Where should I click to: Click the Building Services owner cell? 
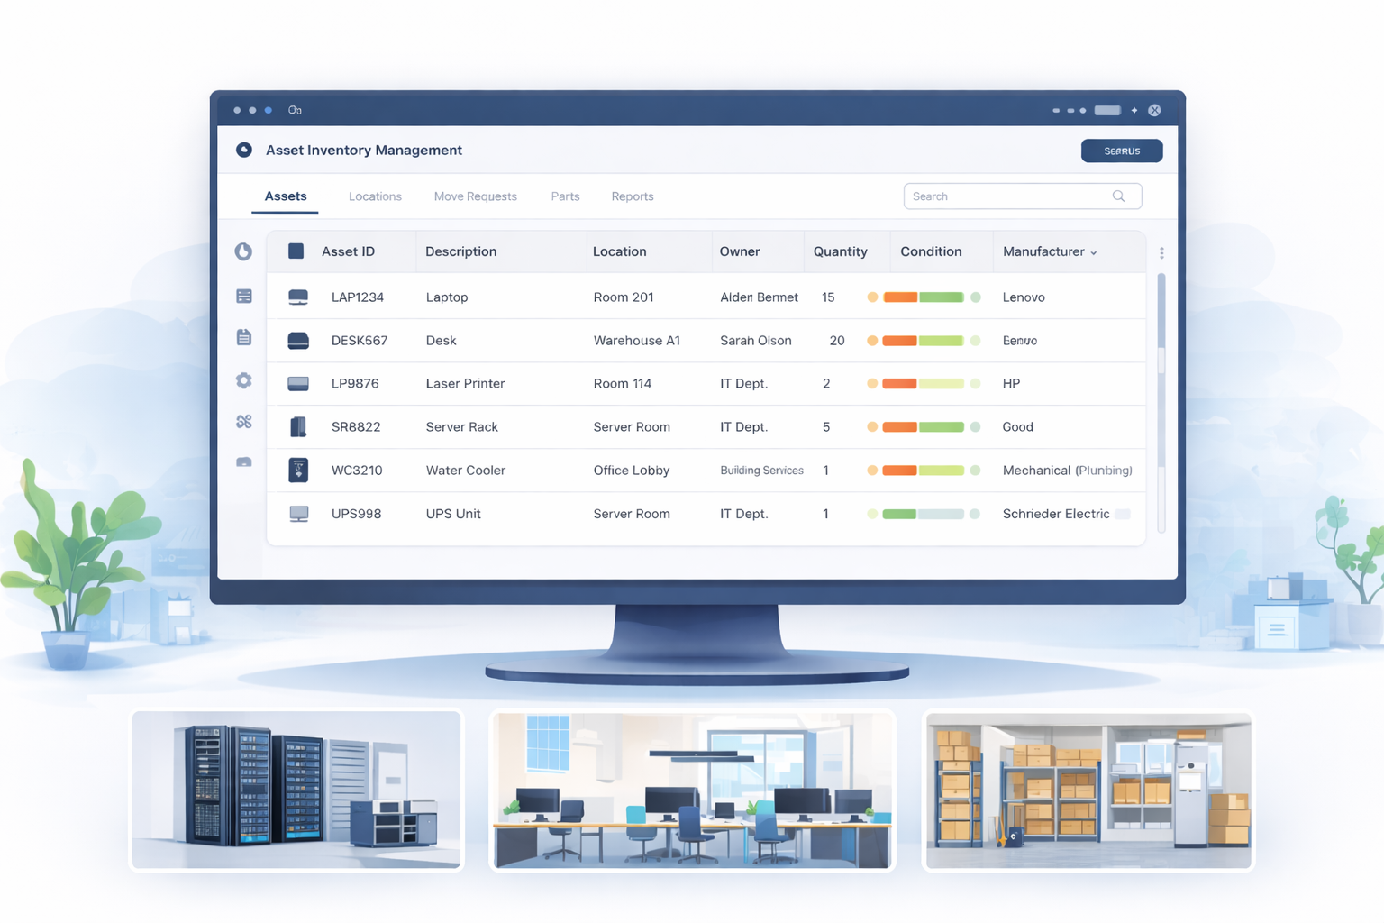(x=761, y=471)
